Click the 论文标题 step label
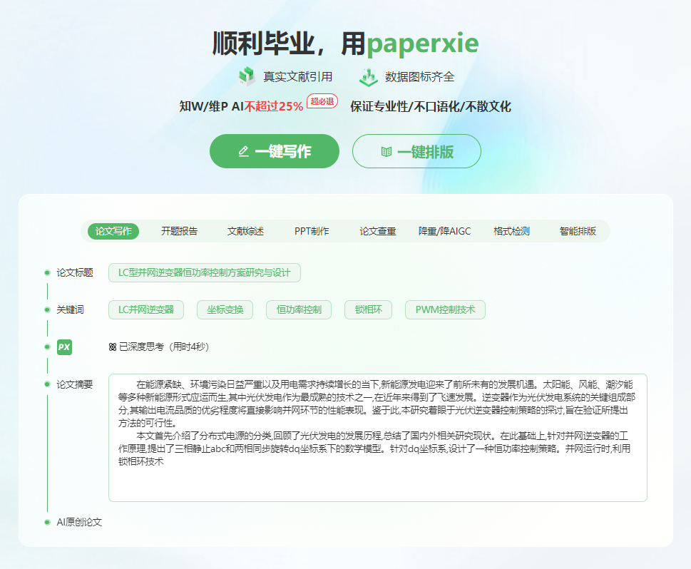691x569 pixels. (75, 273)
